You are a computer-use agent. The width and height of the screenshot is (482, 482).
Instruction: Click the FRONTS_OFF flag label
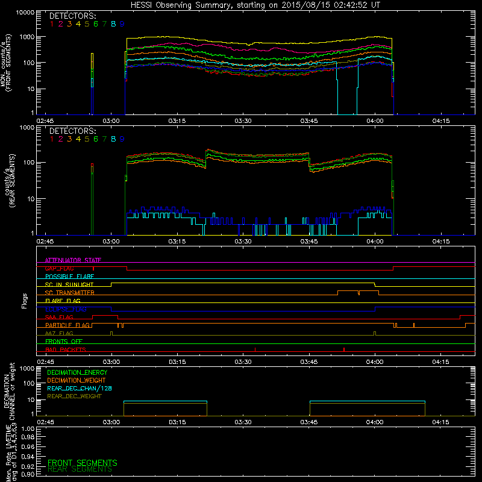[x=64, y=342]
